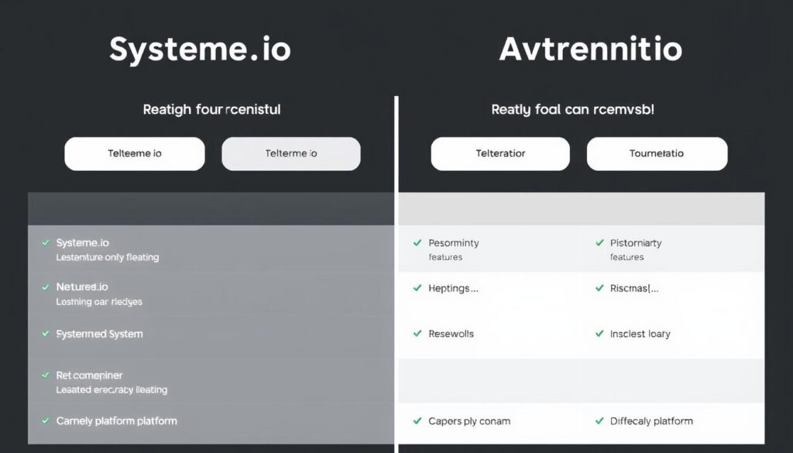
Task: Click 'features' under 'Pistorniarty'
Action: tap(627, 257)
